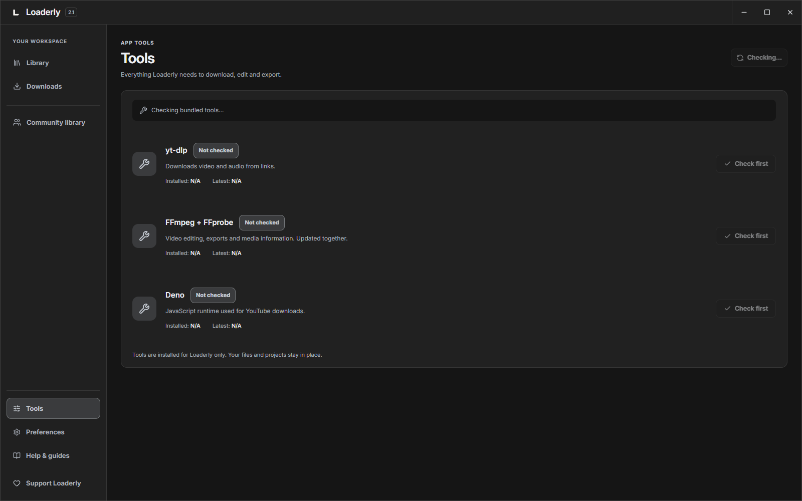Click 'Checking bundled tools...' status text
This screenshot has height=501, width=802.
pyautogui.click(x=187, y=110)
